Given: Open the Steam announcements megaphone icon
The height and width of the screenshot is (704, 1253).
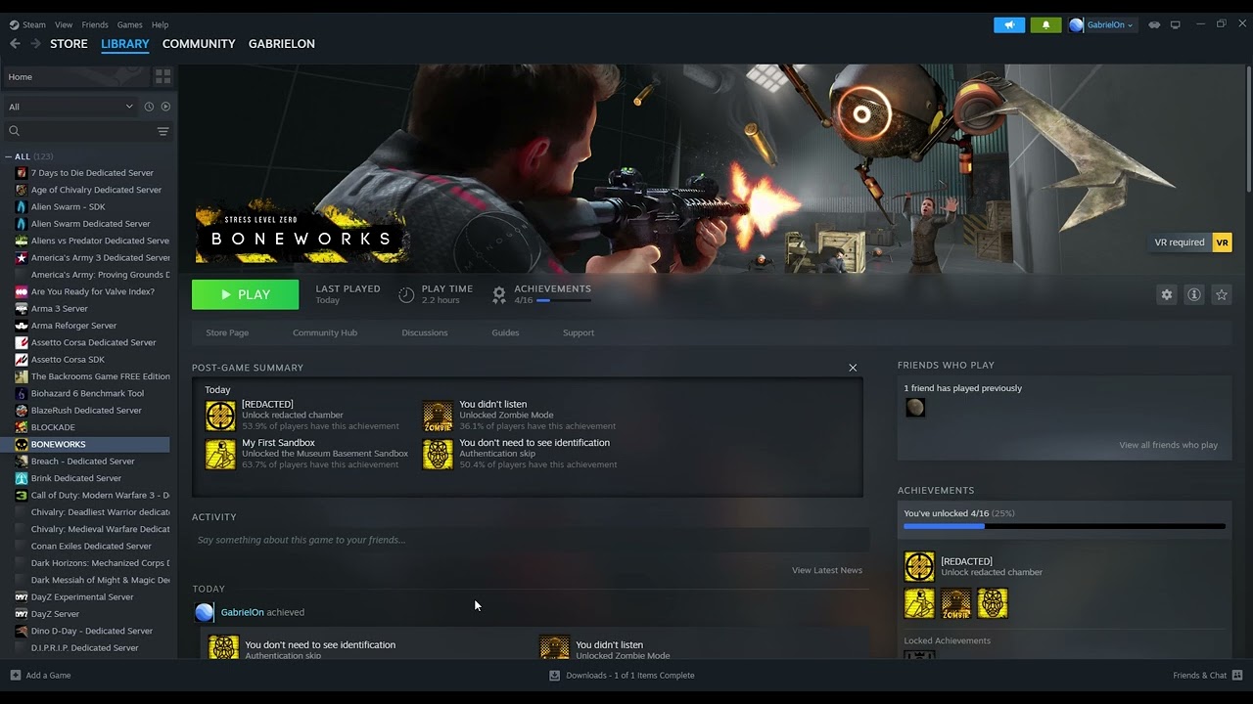Looking at the screenshot, I should point(1009,24).
